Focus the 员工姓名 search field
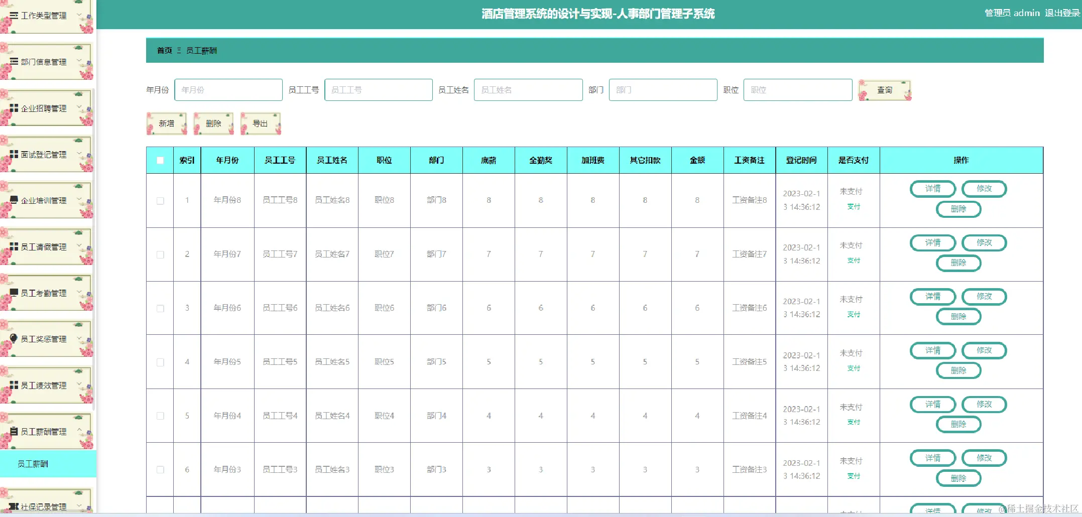 click(528, 90)
